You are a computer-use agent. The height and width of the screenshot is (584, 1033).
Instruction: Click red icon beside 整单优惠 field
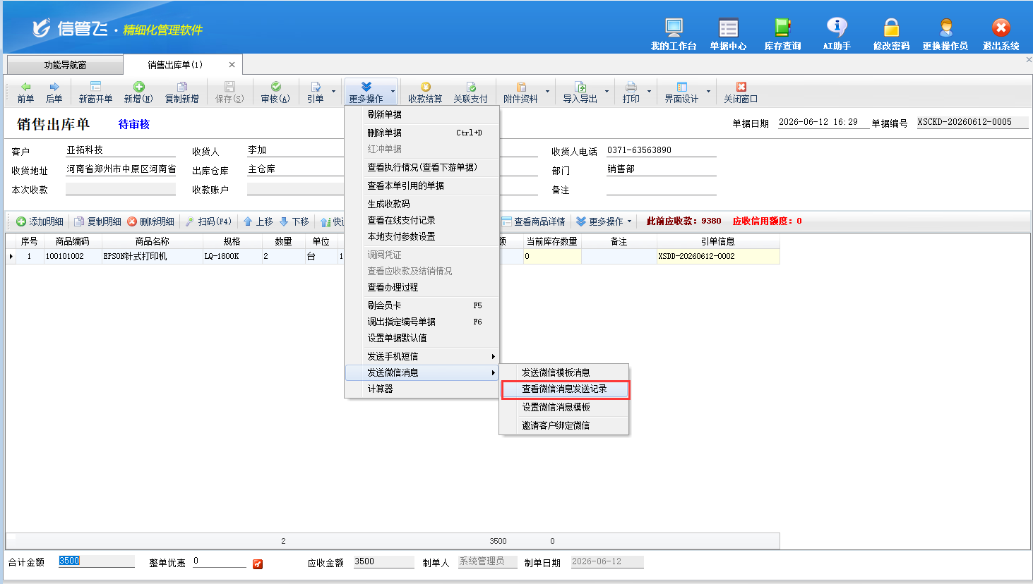point(258,564)
